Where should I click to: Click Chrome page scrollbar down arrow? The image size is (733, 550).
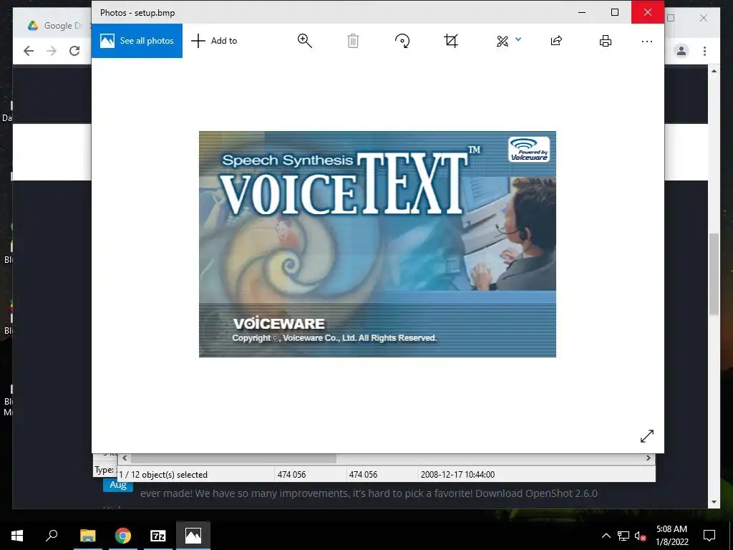[714, 502]
